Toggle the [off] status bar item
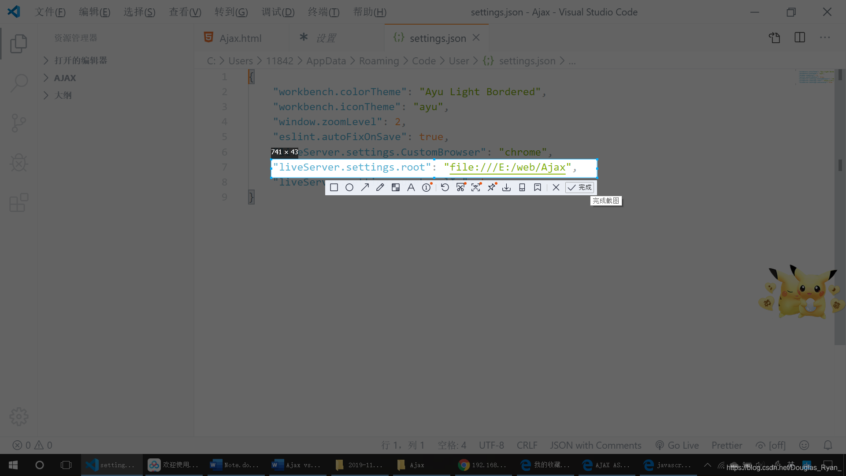846x476 pixels. click(771, 445)
